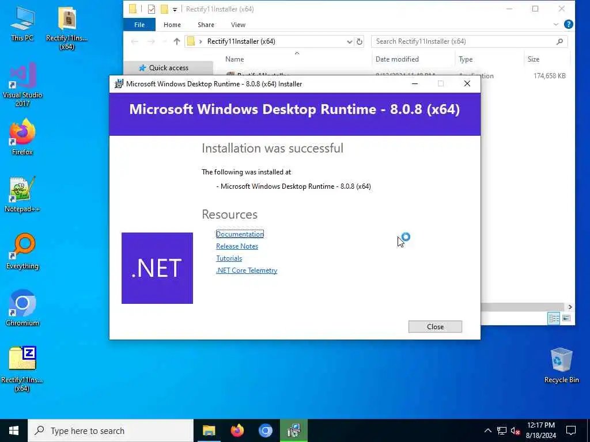Screen dimensions: 590x442
Task: Click the installer title bar icon
Action: pyautogui.click(x=119, y=84)
